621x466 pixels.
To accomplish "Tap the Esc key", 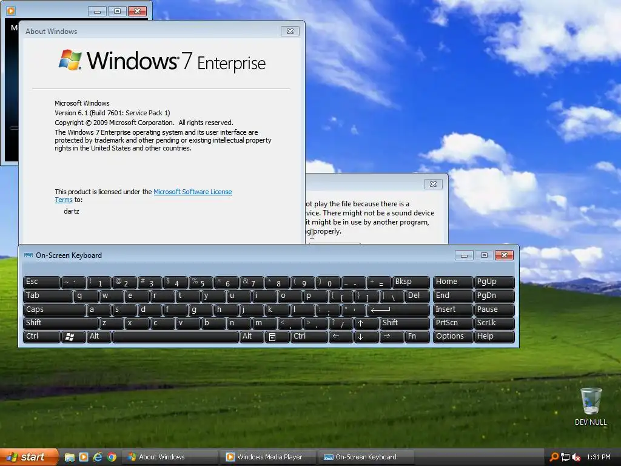I will click(42, 282).
